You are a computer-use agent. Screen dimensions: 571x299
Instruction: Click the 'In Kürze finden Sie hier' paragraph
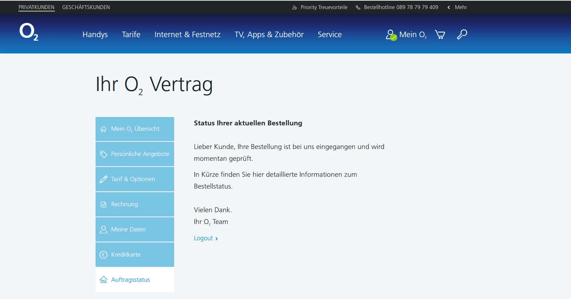click(275, 180)
